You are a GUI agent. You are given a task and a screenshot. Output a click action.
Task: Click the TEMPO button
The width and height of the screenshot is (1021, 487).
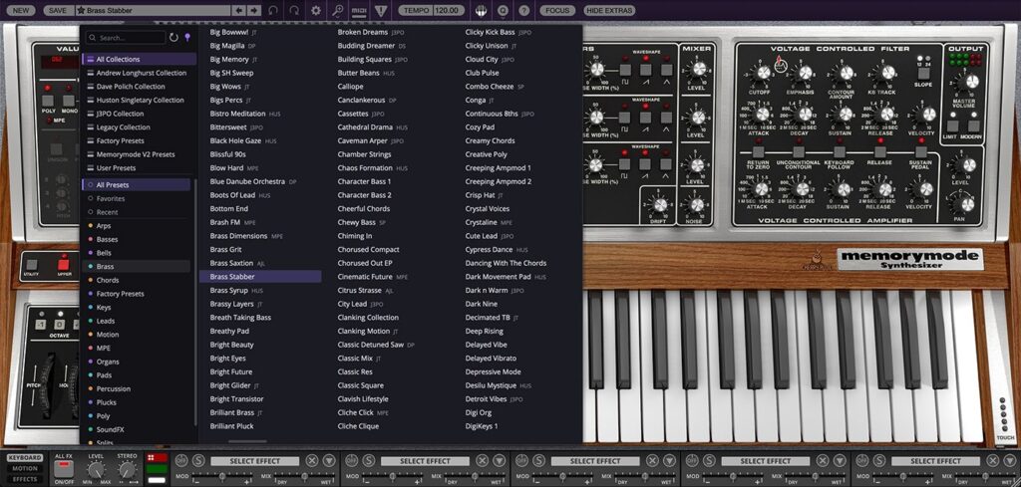tap(415, 10)
